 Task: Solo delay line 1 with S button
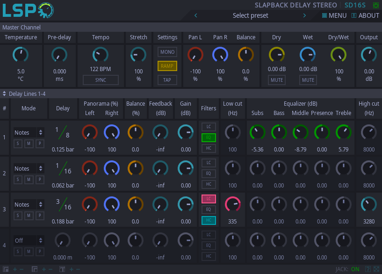(x=18, y=144)
